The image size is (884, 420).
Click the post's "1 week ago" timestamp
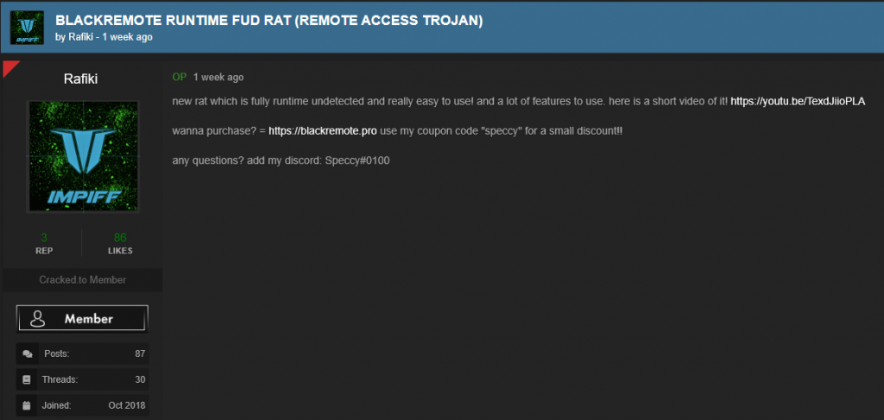pyautogui.click(x=218, y=77)
